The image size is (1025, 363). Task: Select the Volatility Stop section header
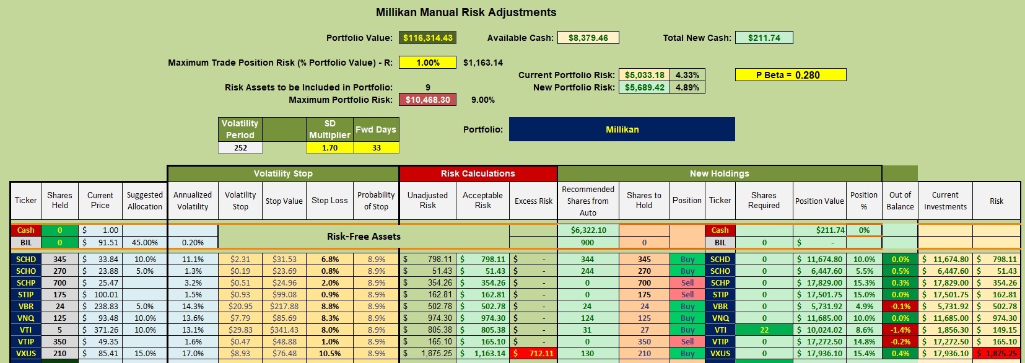point(283,173)
